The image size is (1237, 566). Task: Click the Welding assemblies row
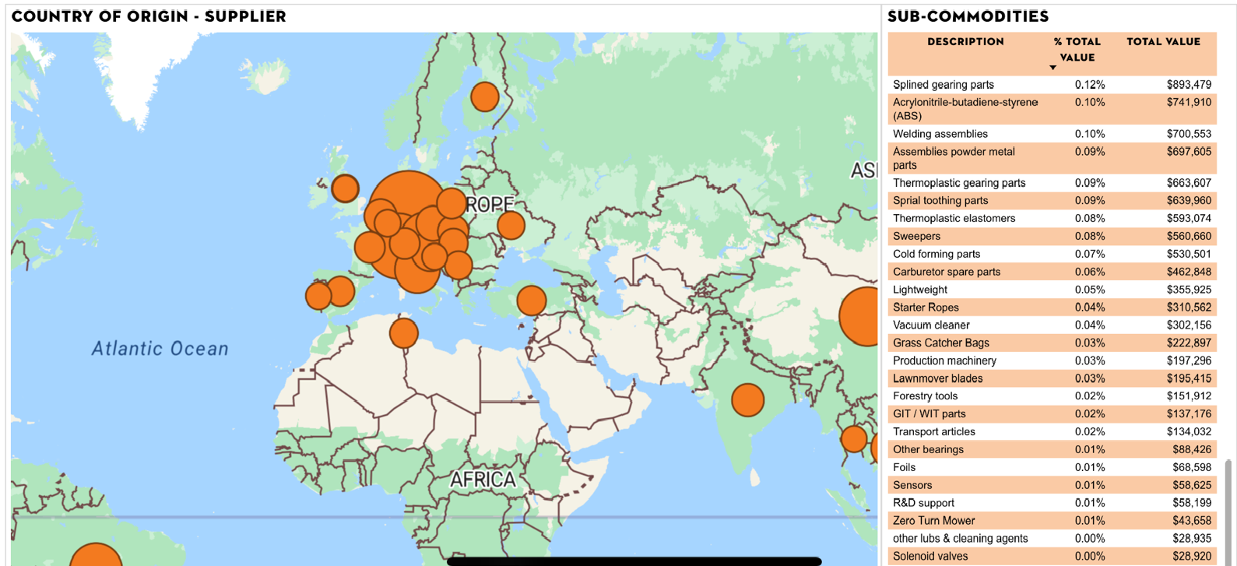pyautogui.click(x=1052, y=134)
